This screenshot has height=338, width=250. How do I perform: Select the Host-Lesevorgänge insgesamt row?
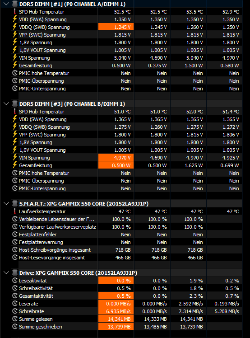tap(127, 258)
